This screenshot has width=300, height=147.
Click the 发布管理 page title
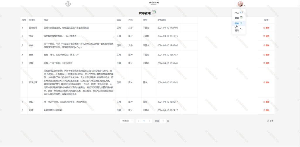point(145,13)
